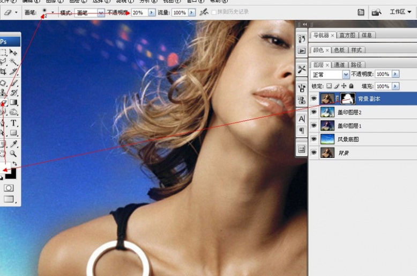Open the Layer Comps dock icon
Screen dimensions: 417x276
(x=302, y=149)
